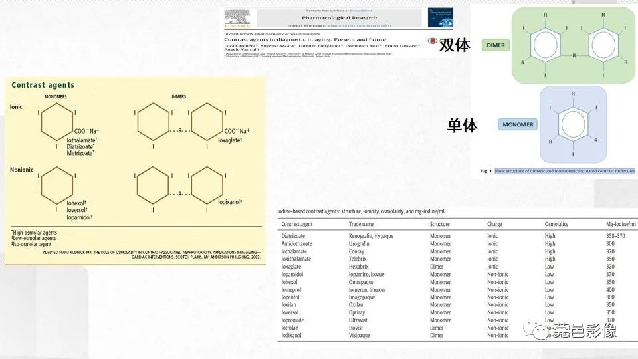The image size is (638, 359).
Task: Click article title 'Contrast agents in diagnostic imaging'
Action: (305, 39)
